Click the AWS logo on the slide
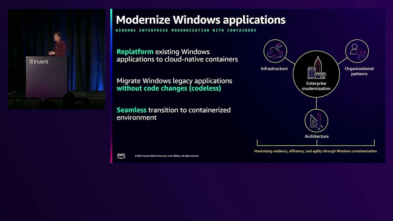The width and height of the screenshot is (393, 221). coord(121,156)
